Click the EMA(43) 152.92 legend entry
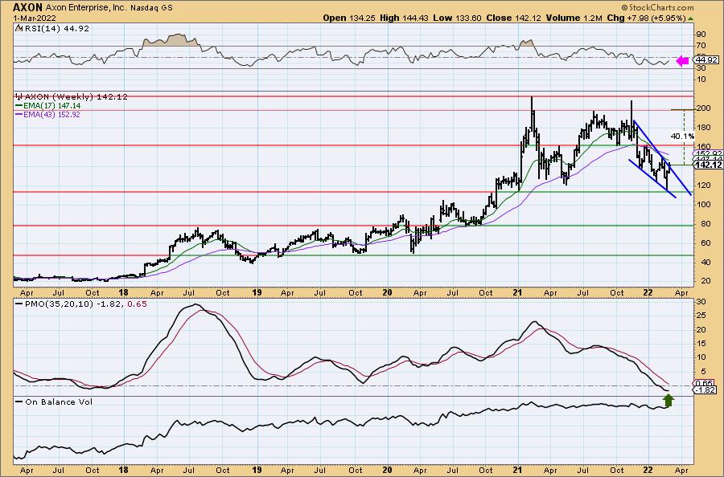 [x=48, y=114]
